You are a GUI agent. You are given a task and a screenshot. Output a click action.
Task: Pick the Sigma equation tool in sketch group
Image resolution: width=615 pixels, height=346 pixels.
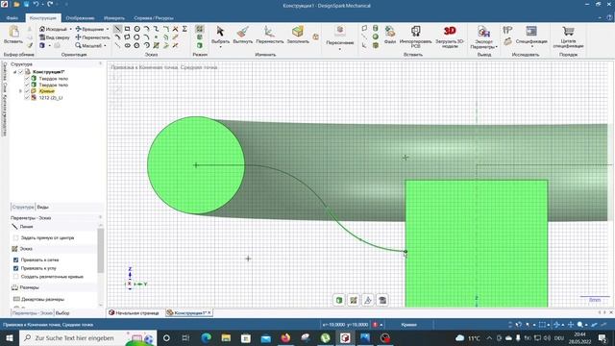[184, 29]
